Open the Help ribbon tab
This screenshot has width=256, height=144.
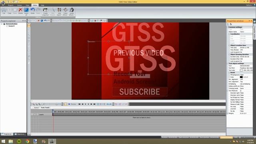pyautogui.click(x=42, y=5)
